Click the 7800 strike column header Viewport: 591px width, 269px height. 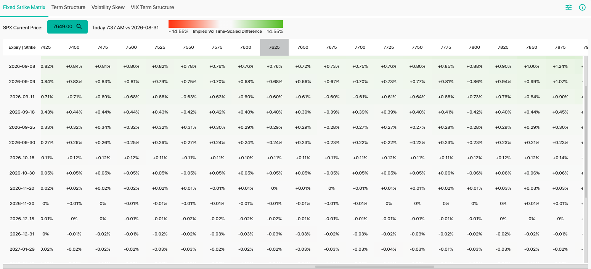[x=474, y=47]
